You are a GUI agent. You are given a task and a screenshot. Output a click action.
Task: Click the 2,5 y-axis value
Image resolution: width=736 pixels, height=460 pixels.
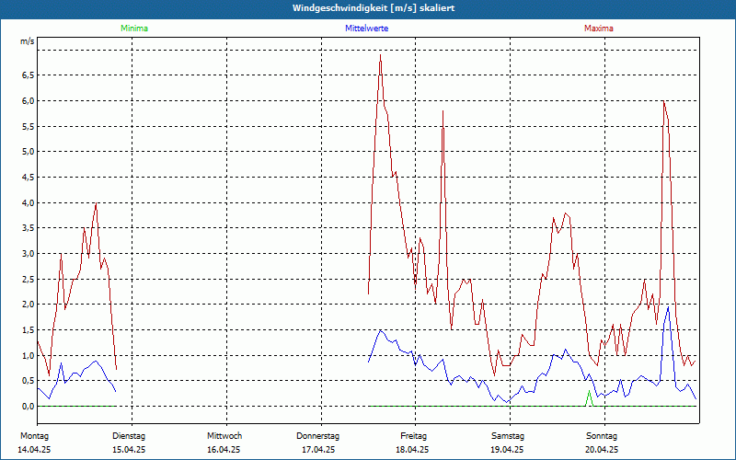click(29, 280)
